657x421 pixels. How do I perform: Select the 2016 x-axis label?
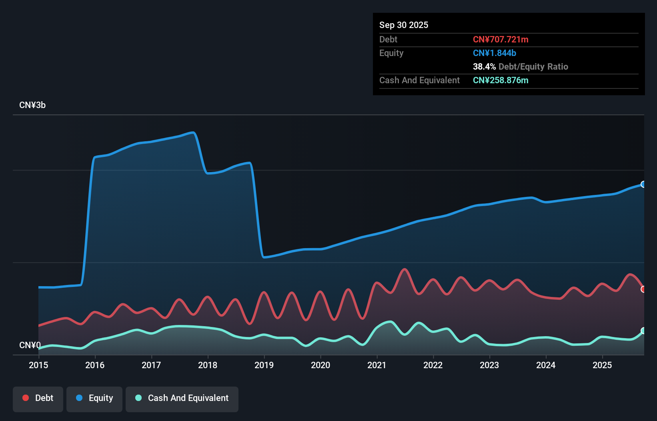[x=95, y=365]
